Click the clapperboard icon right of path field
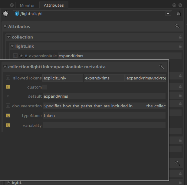 click(179, 14)
